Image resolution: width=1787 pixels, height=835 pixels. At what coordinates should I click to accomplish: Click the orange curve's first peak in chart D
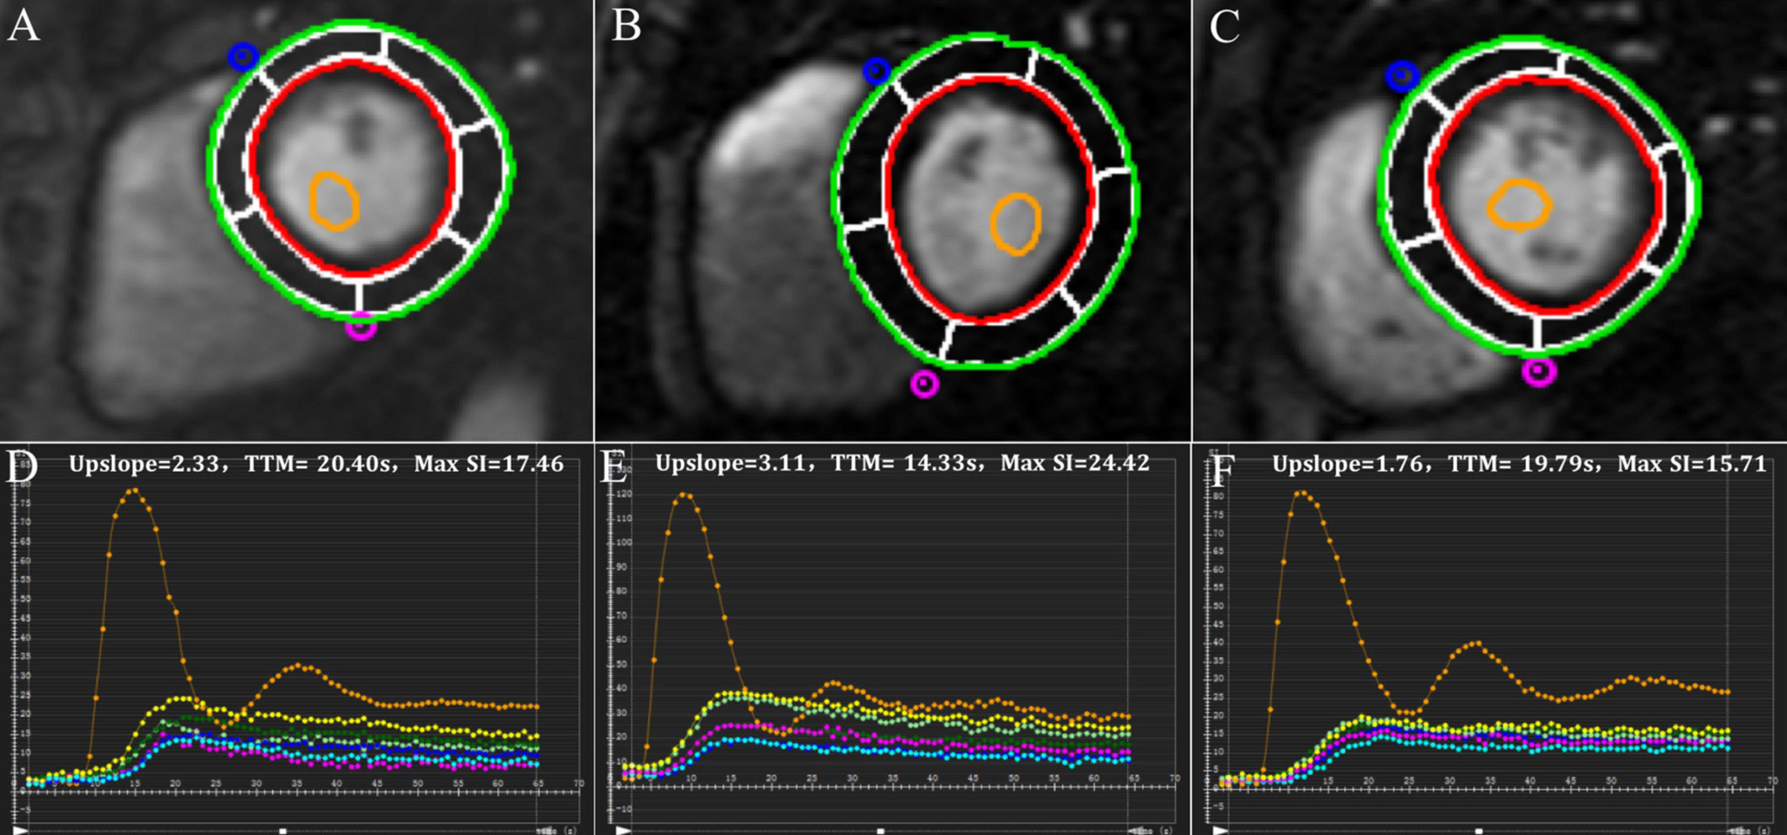(135, 490)
